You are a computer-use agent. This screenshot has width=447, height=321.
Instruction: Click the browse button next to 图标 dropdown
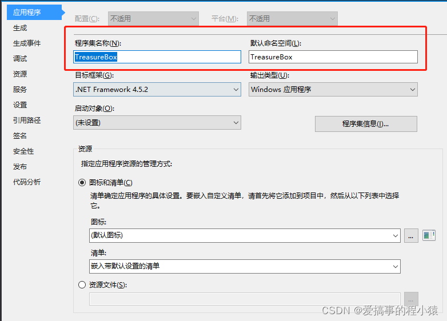(411, 235)
